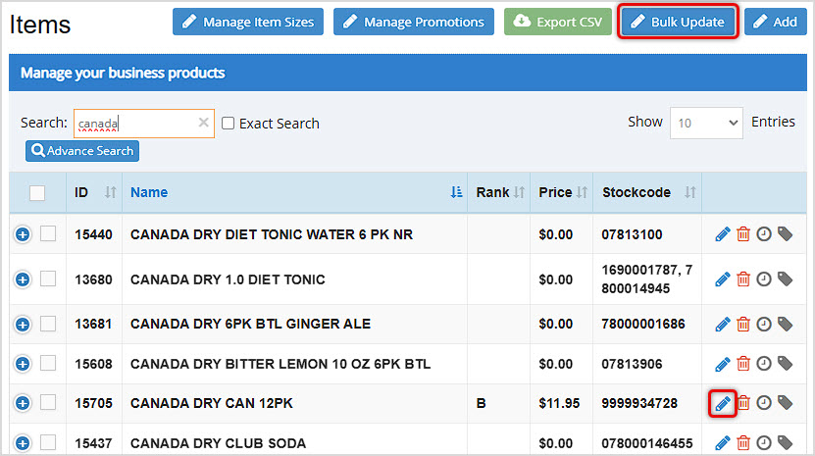Open Manage Item Sizes

pos(248,22)
